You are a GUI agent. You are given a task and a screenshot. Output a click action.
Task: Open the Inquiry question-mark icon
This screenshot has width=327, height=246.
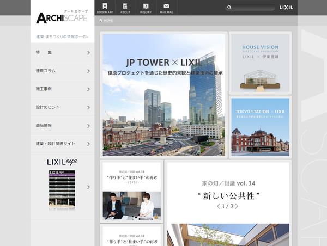click(146, 6)
